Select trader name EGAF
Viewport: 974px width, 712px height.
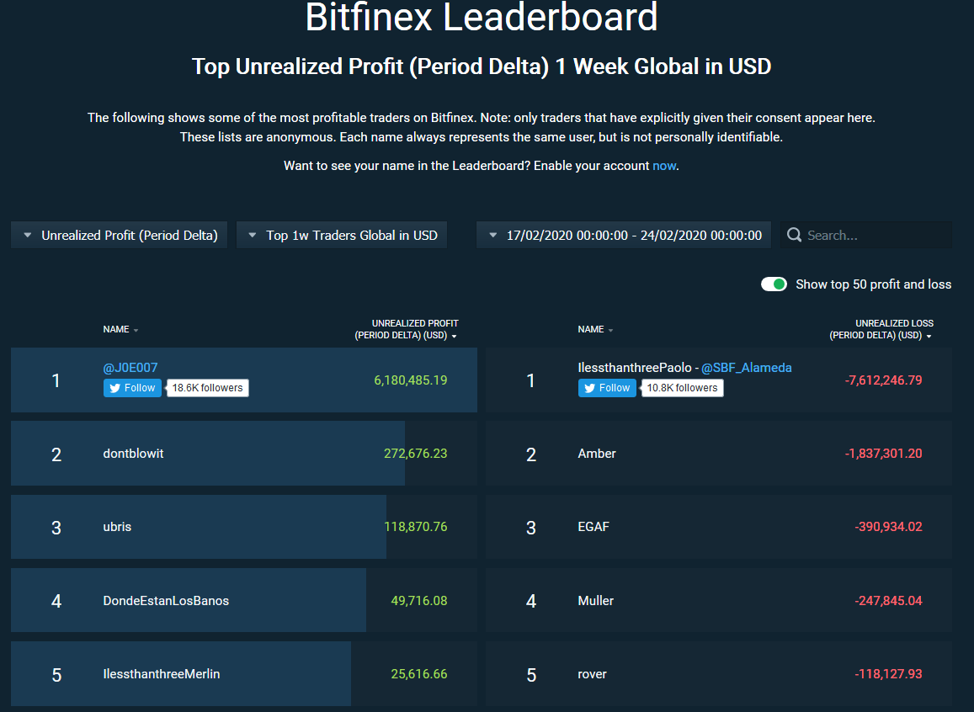pos(593,527)
